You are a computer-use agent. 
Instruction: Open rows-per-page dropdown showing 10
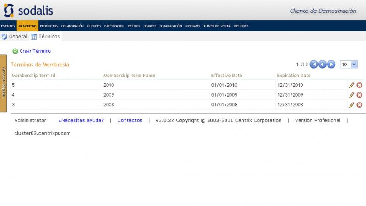click(x=349, y=65)
